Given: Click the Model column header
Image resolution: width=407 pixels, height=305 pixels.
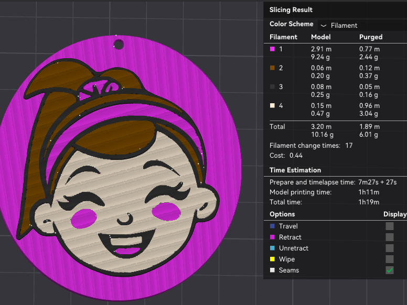Looking at the screenshot, I should (321, 37).
